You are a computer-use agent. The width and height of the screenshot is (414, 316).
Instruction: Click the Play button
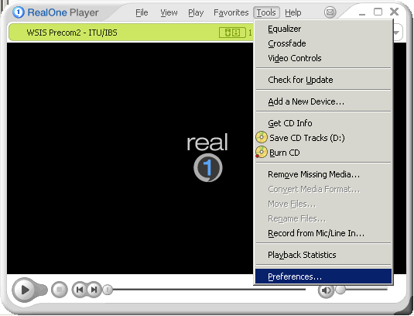(x=25, y=290)
